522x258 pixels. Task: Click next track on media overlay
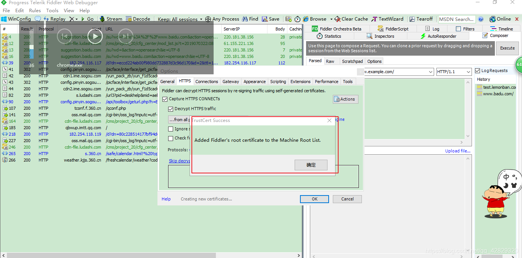pyautogui.click(x=126, y=36)
